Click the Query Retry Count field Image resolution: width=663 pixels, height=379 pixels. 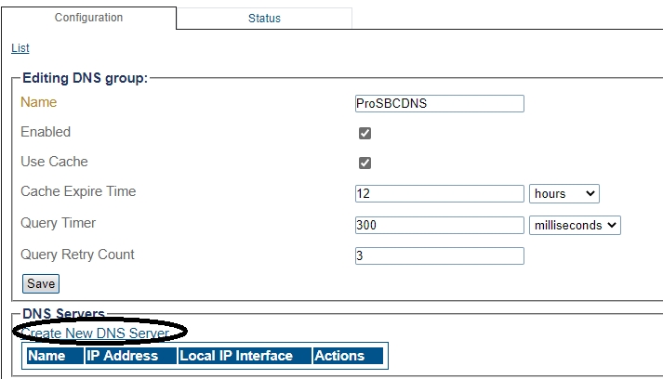(440, 255)
